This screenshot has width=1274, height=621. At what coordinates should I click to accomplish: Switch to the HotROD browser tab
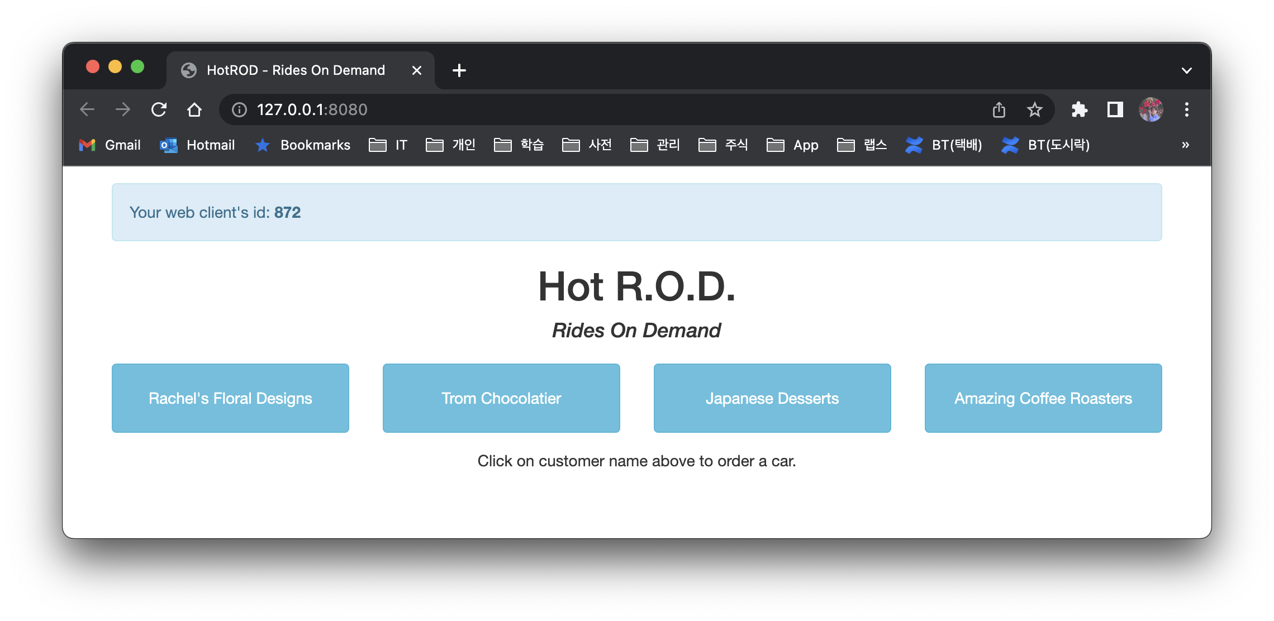[x=295, y=70]
